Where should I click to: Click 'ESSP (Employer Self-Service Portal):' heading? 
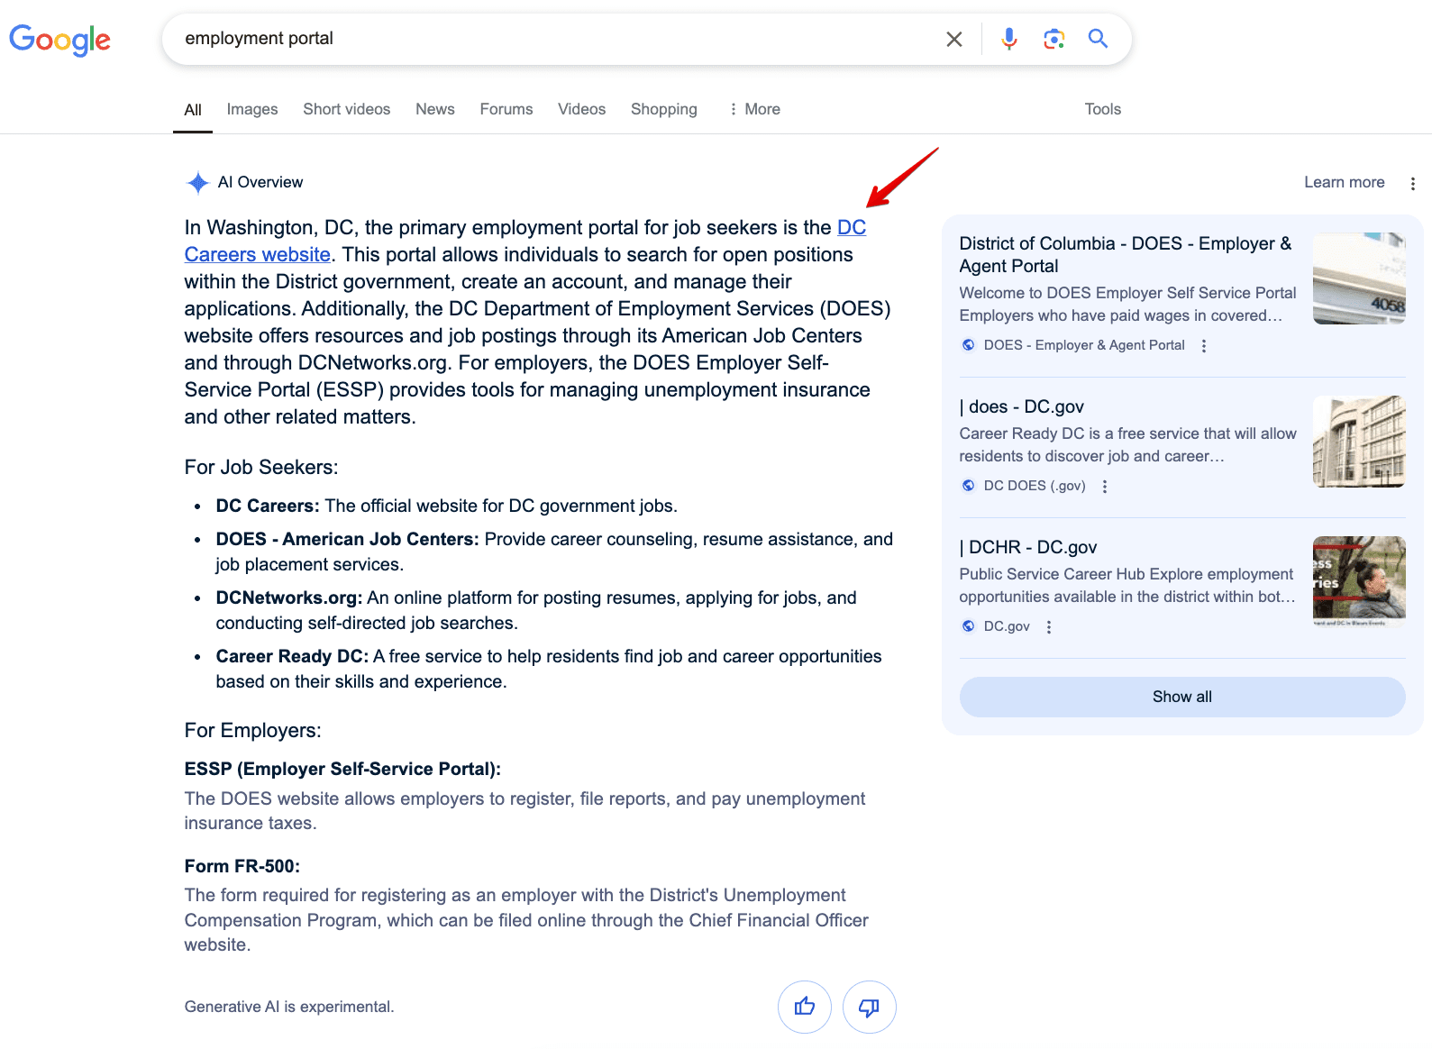pyautogui.click(x=342, y=770)
